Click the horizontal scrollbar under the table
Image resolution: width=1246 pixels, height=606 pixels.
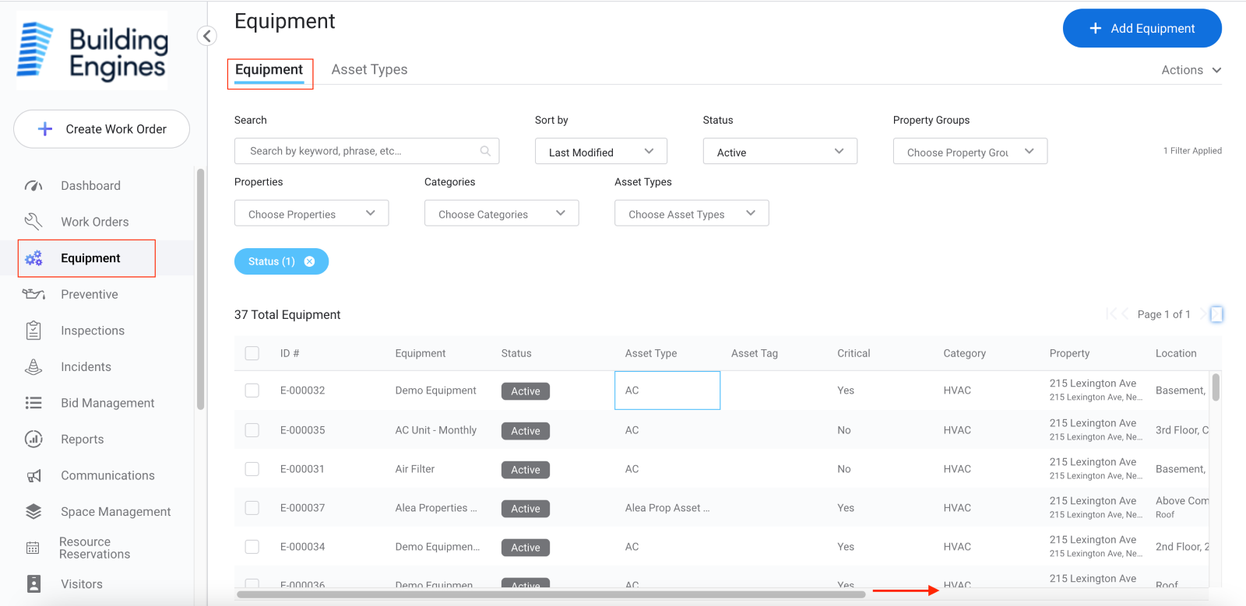pos(551,594)
